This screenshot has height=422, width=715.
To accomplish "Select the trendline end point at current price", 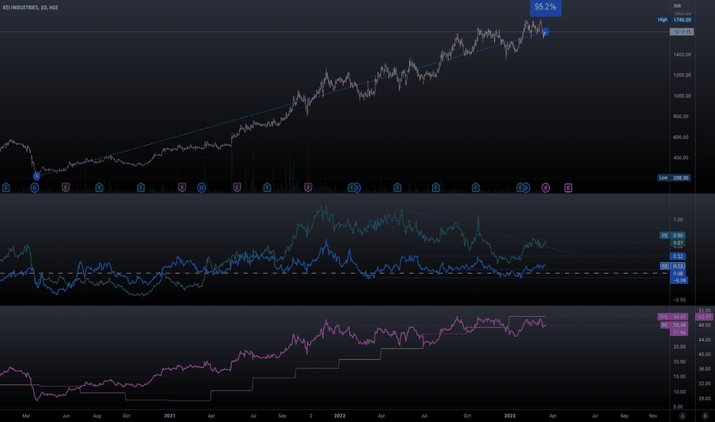I will click(x=545, y=32).
